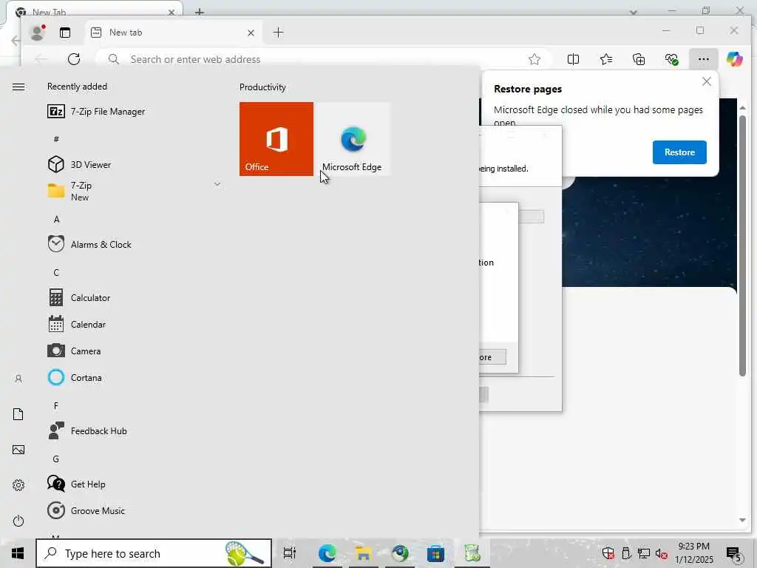This screenshot has height=568, width=757.
Task: Open Settings gear in Start sidebar
Action: [x=18, y=485]
